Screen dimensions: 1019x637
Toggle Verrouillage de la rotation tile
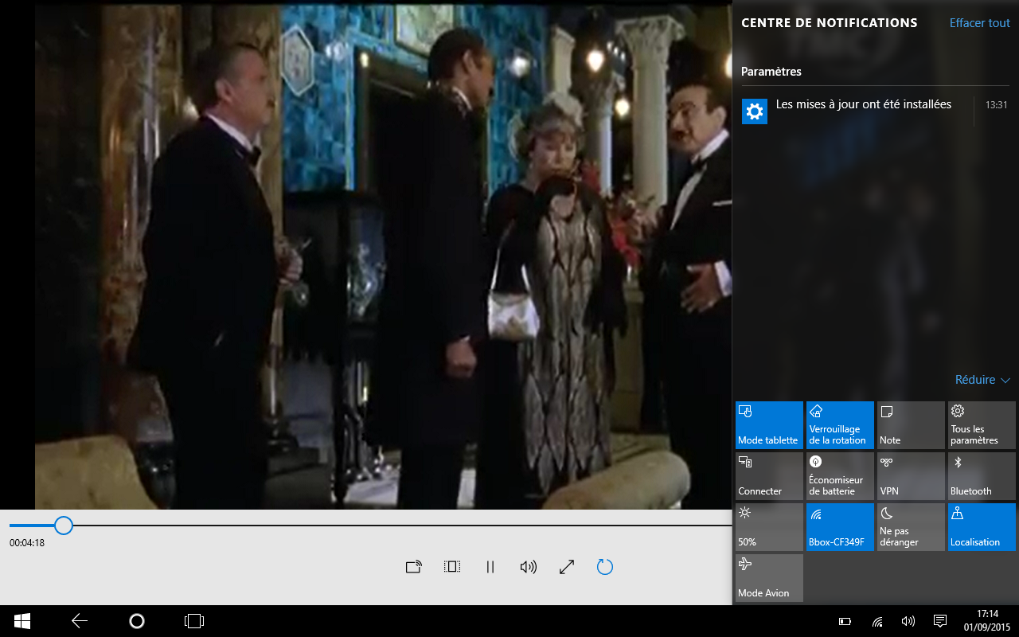[840, 425]
